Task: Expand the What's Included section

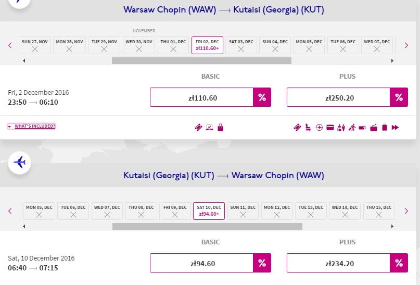Action: (31, 126)
